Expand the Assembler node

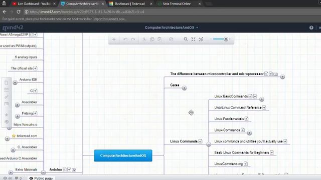(x=17, y=105)
